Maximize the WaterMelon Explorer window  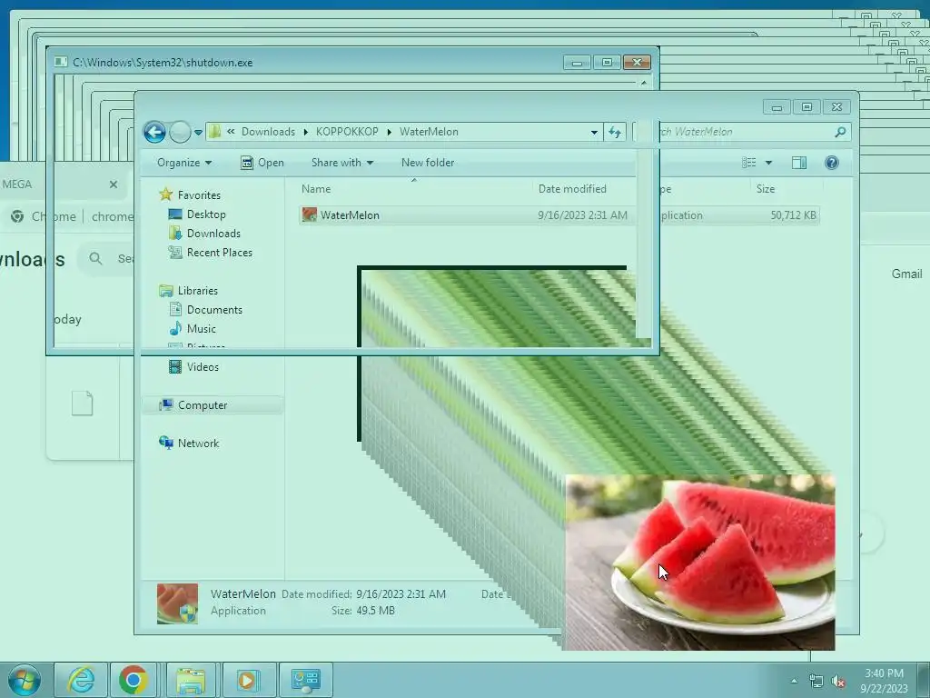coord(806,107)
